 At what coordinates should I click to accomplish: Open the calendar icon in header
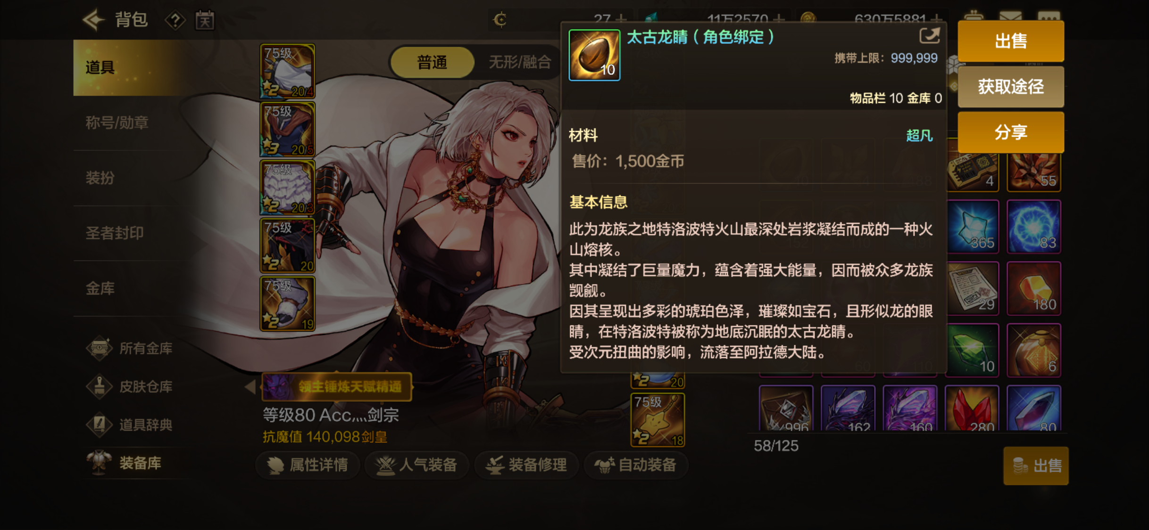[x=205, y=20]
